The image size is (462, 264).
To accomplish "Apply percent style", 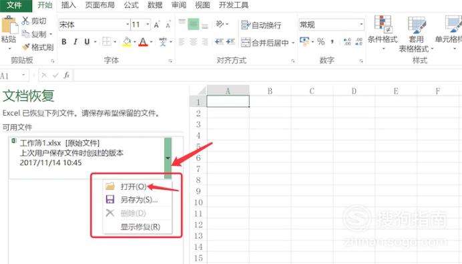I will coord(321,41).
